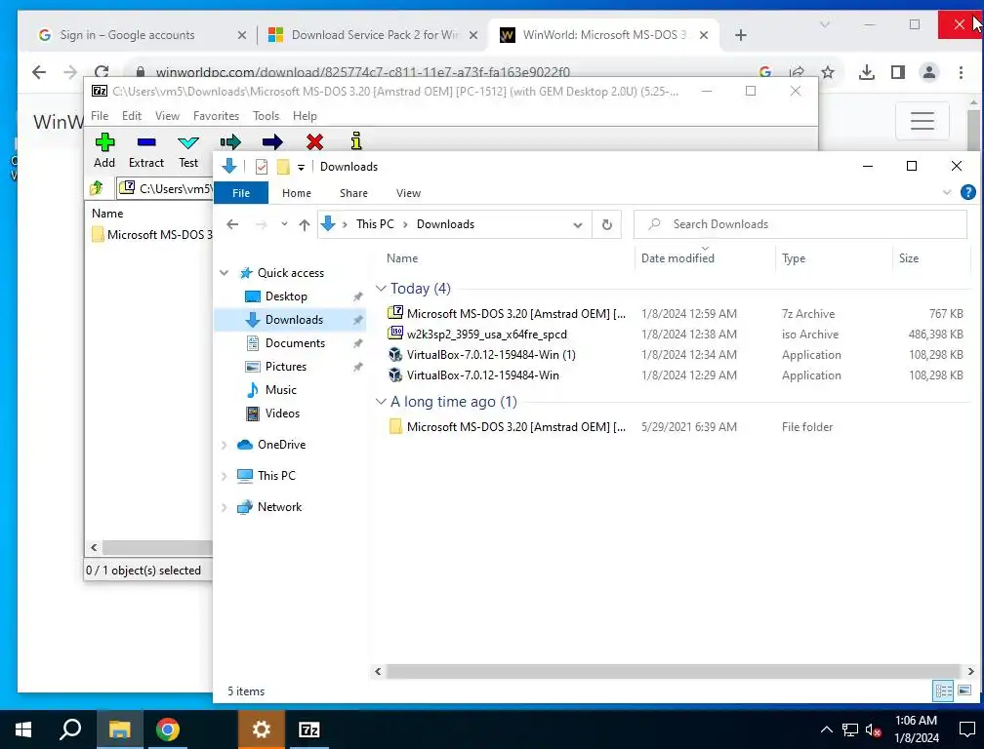Viewport: 984px width, 749px height.
Task: Switch to the Home ribbon tab
Action: [x=296, y=193]
